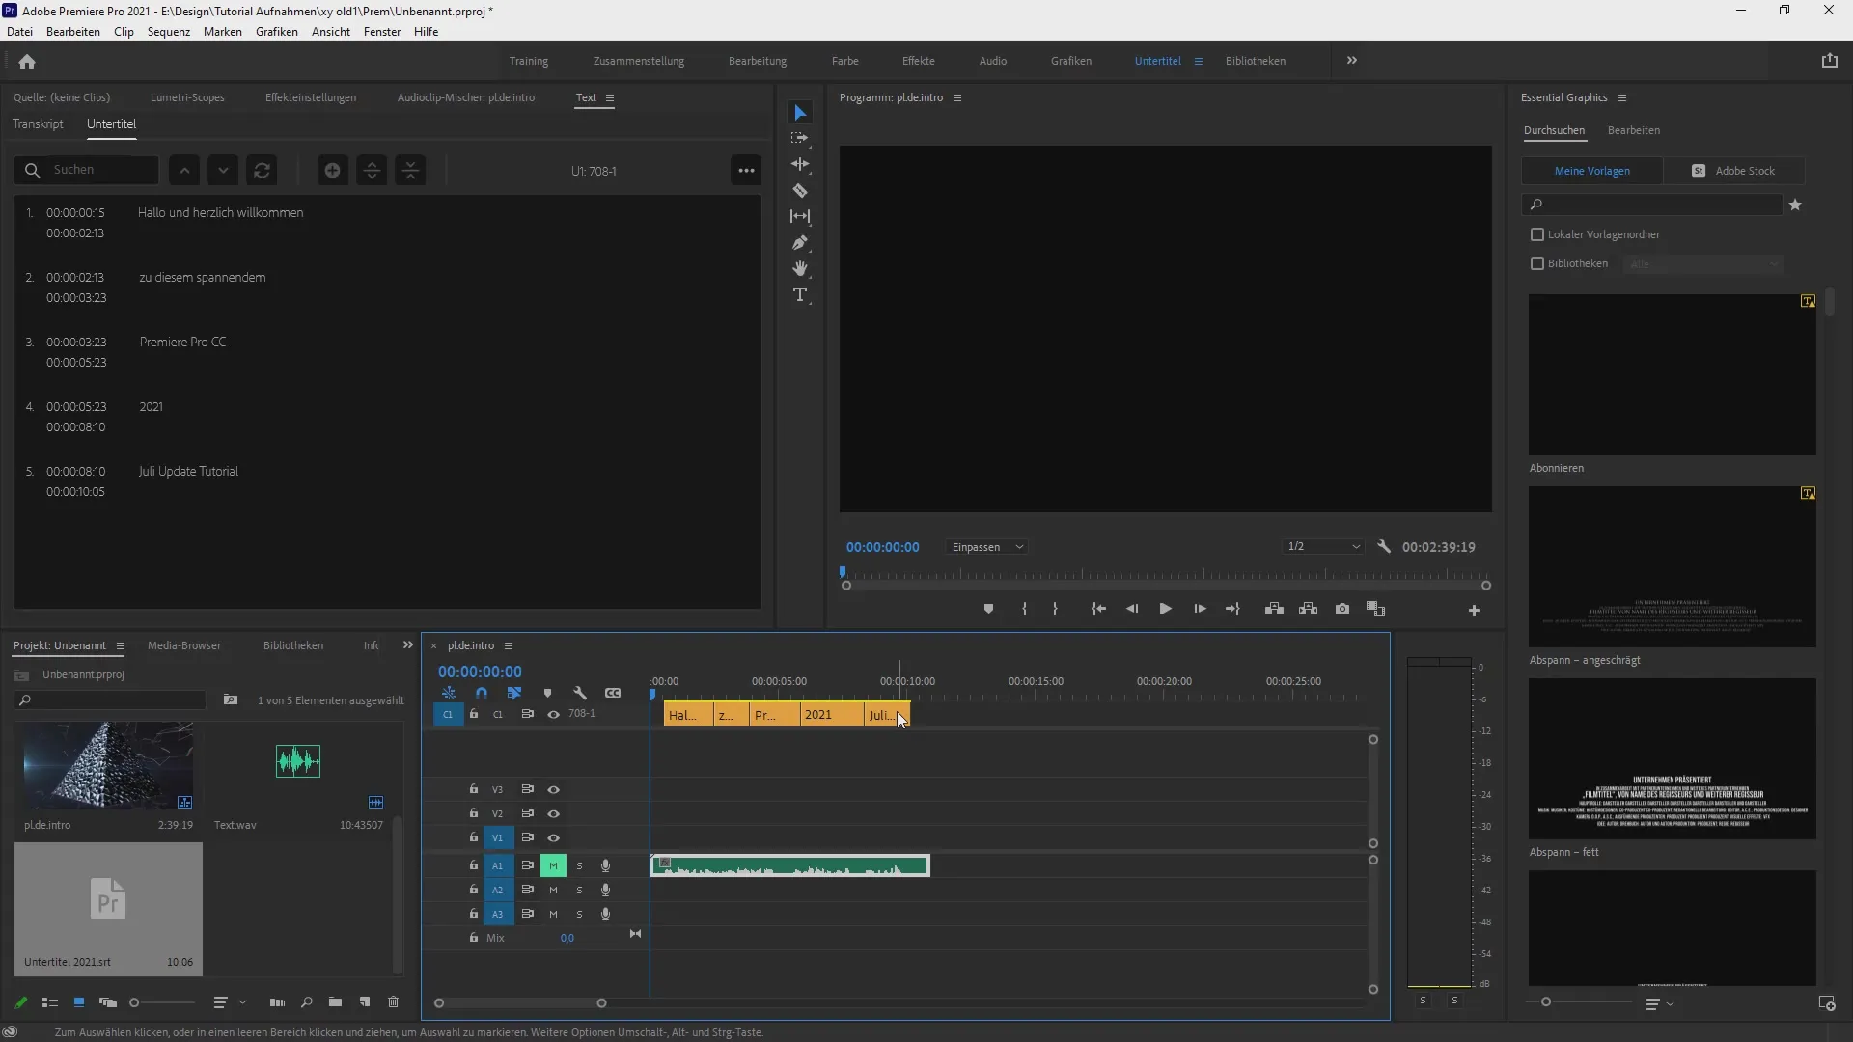The height and width of the screenshot is (1042, 1853).
Task: Select the Pen tool
Action: point(800,243)
